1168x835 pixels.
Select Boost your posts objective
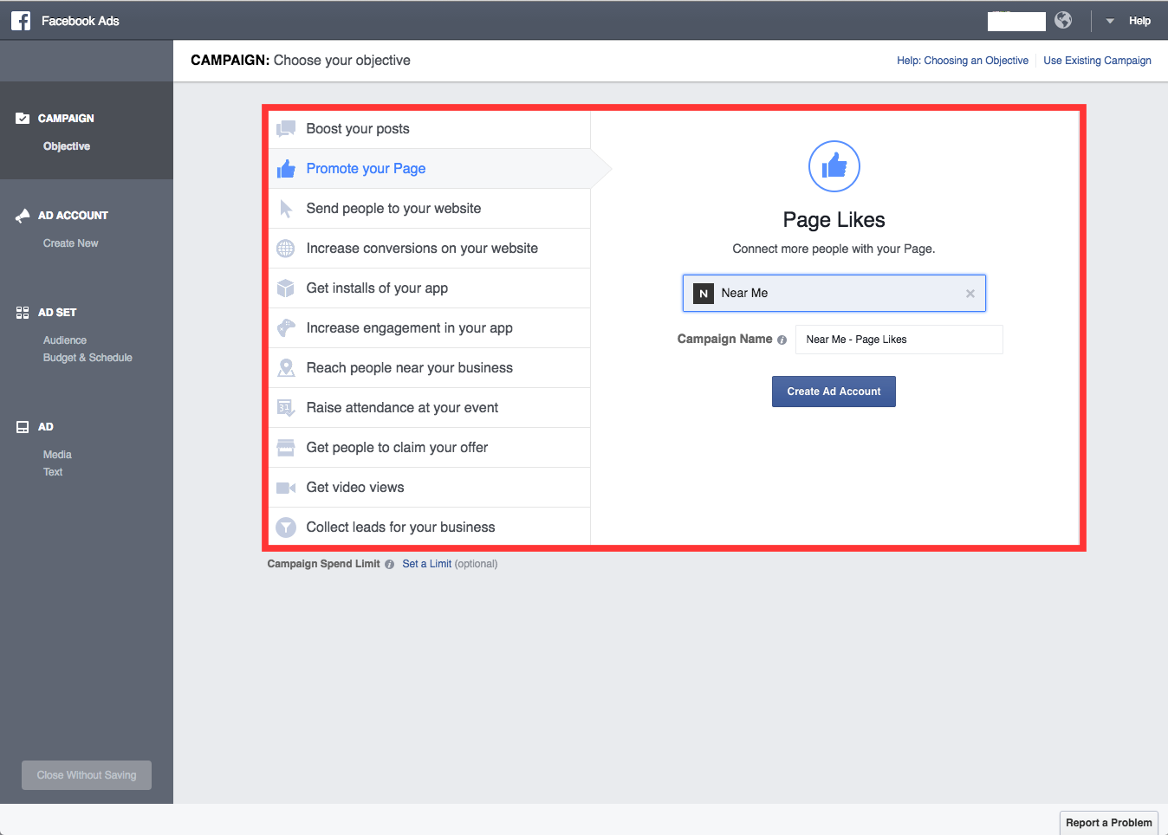[x=430, y=129]
